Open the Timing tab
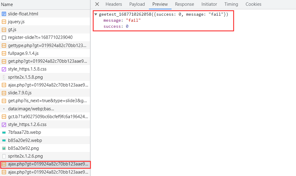The width and height of the screenshot is (296, 176). click(231, 4)
